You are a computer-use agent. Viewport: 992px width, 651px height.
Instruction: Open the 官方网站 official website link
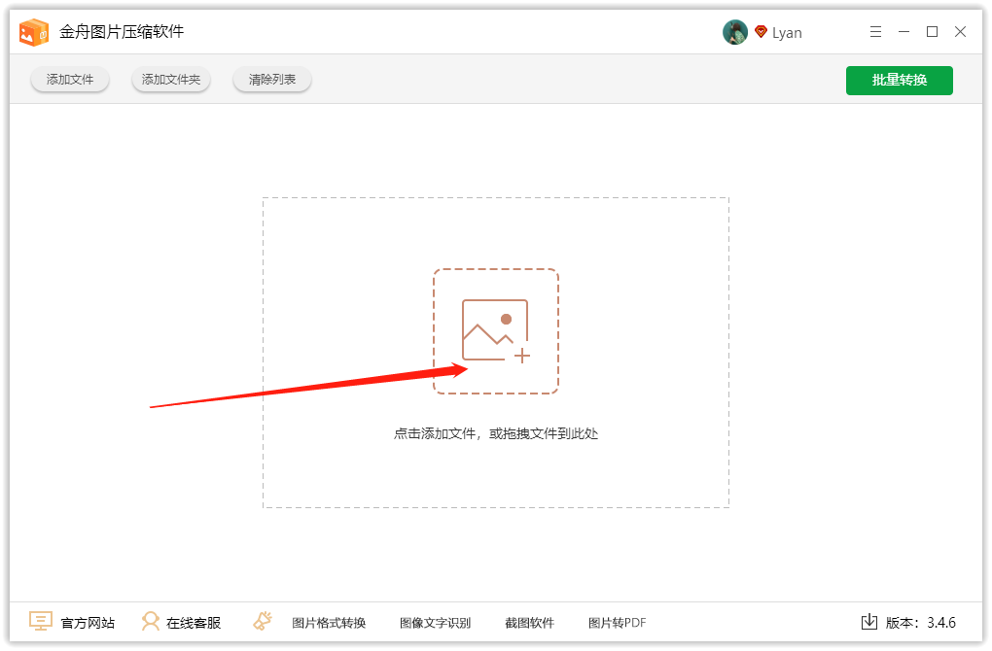click(x=87, y=623)
